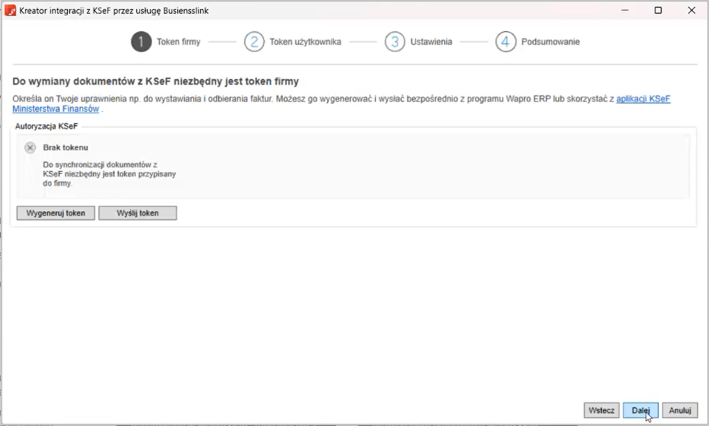This screenshot has width=709, height=426.
Task: Jump to the step 2 circle icon
Action: [254, 42]
